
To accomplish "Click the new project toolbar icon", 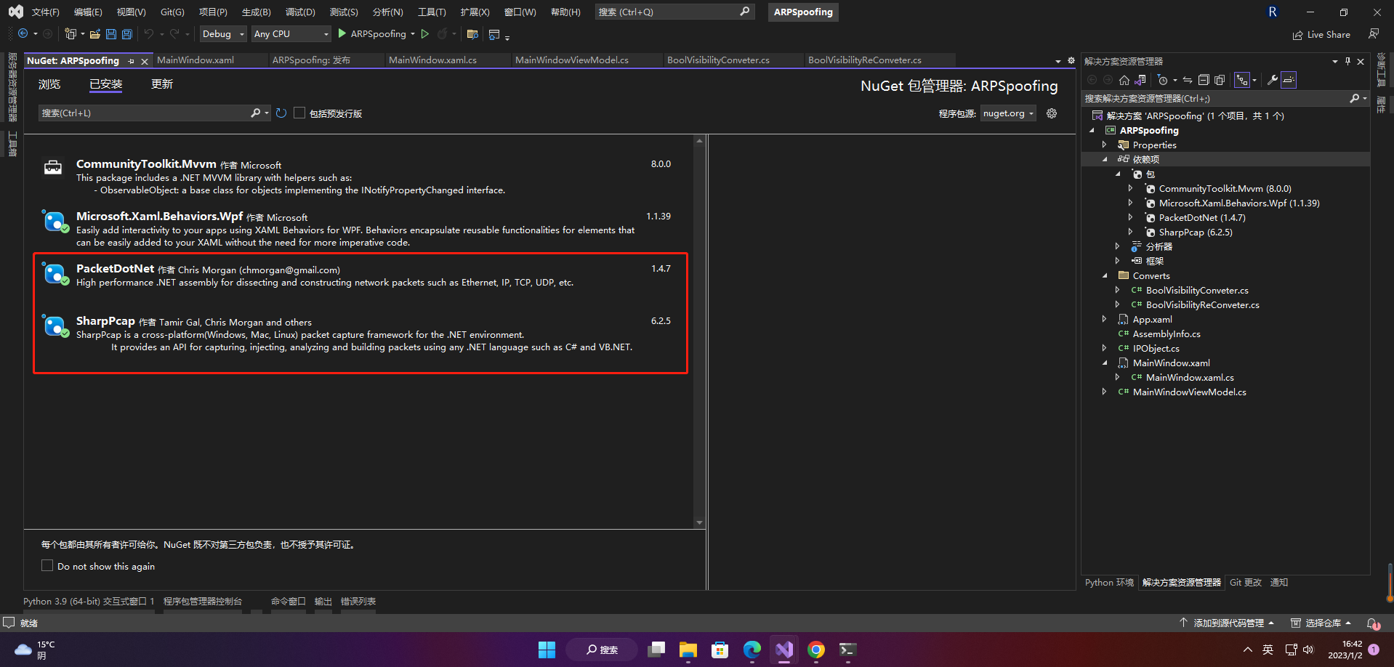I will coord(70,33).
